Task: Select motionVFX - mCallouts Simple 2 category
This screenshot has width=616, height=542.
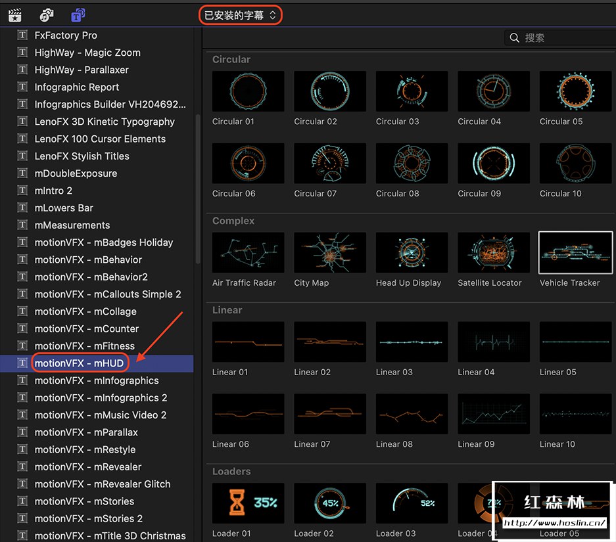Action: 97,294
